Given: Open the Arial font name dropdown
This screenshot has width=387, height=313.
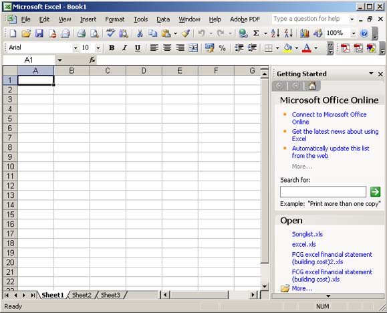Looking at the screenshot, I should 76,48.
